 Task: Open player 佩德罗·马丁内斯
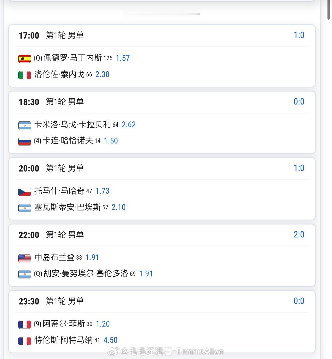click(72, 58)
